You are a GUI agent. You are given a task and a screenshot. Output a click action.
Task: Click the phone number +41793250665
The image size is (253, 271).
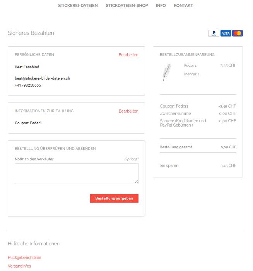pyautogui.click(x=28, y=85)
